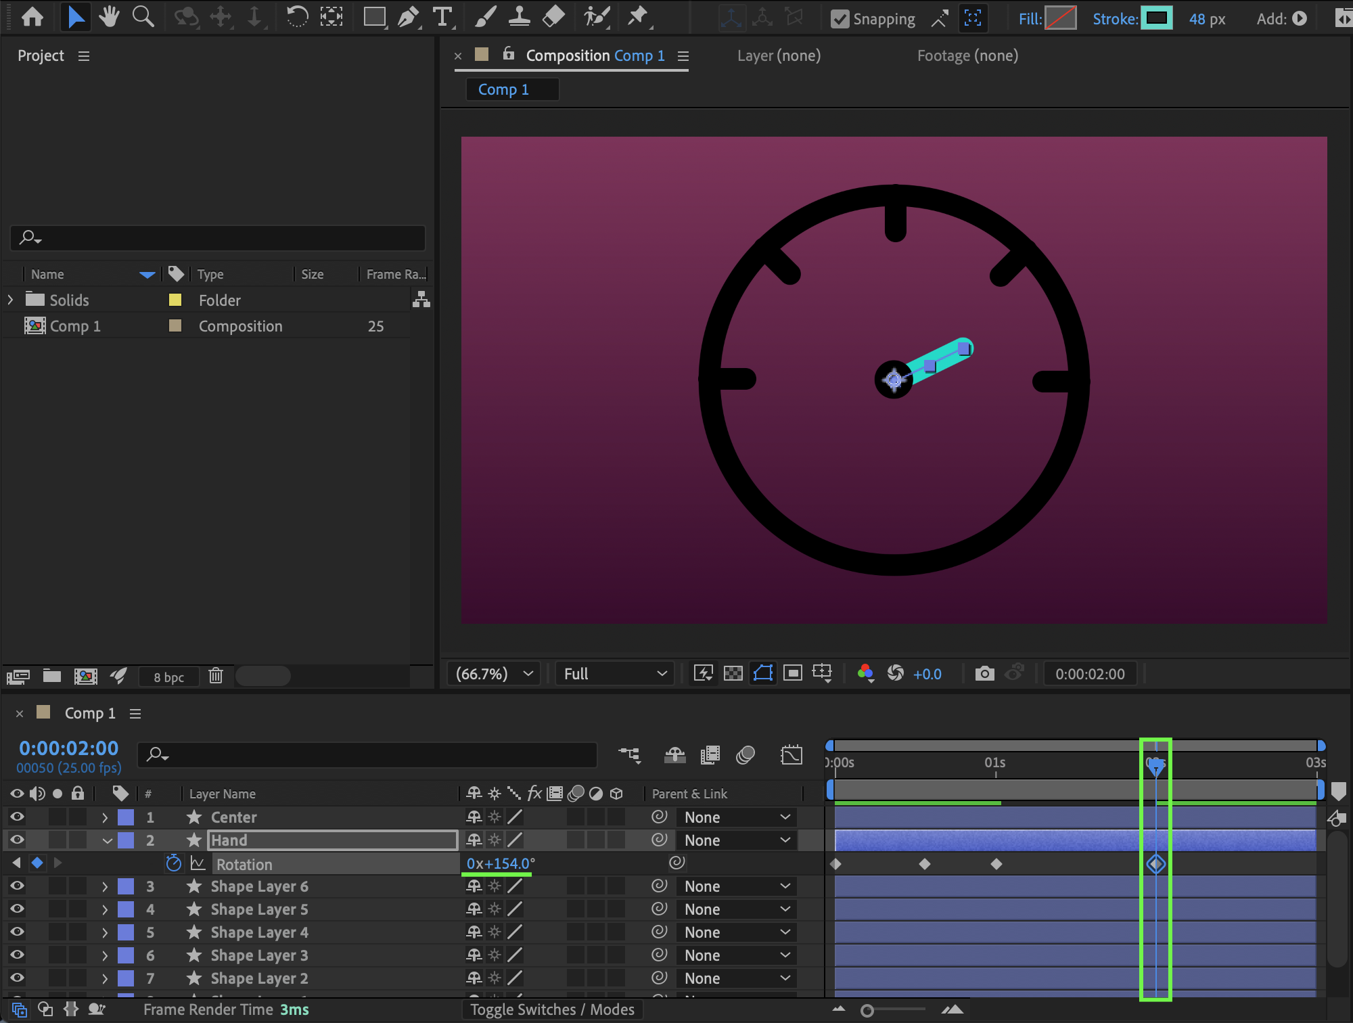Select the Brush tool
This screenshot has width=1353, height=1023.
tap(485, 17)
